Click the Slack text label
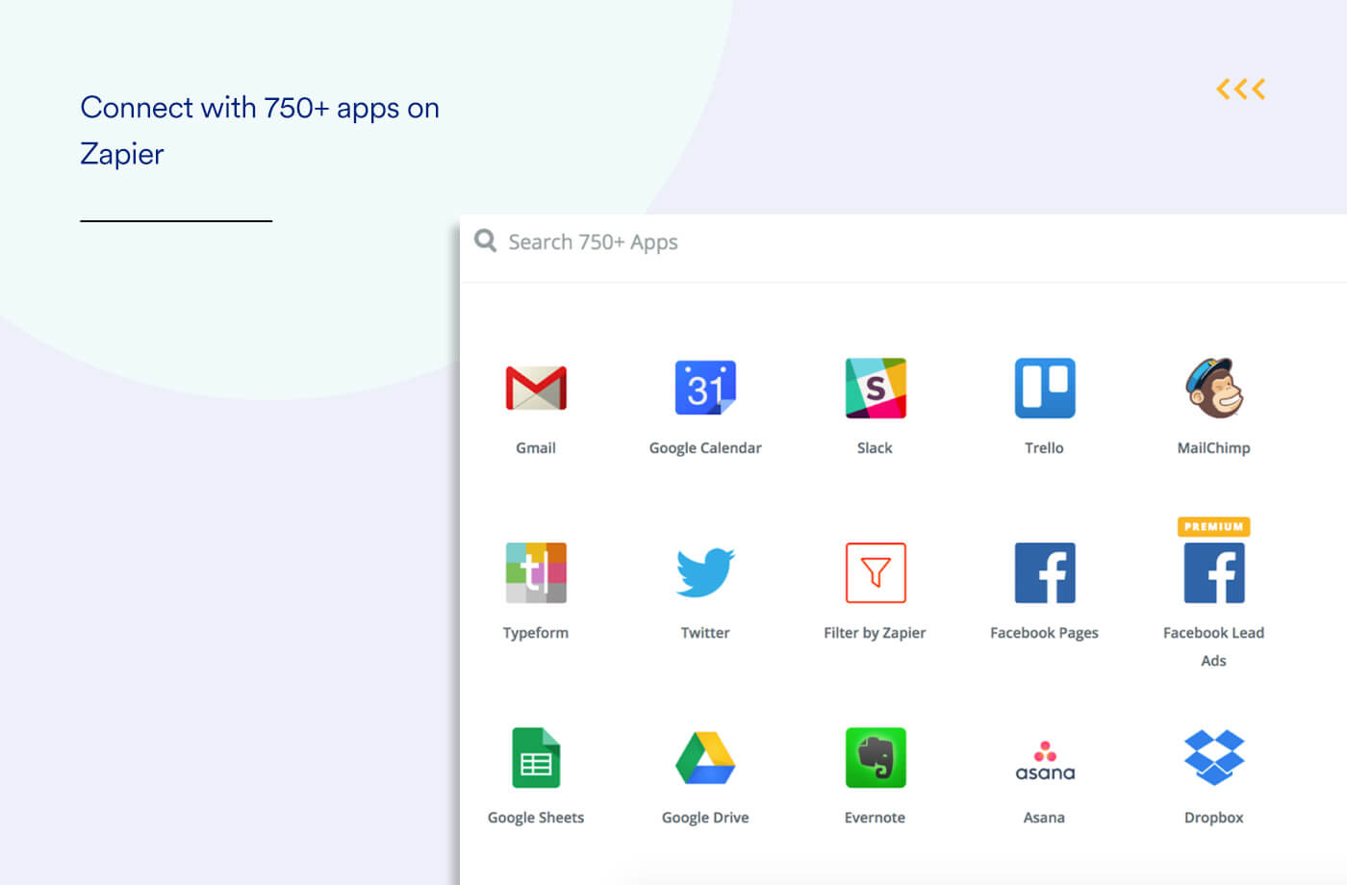 point(875,448)
